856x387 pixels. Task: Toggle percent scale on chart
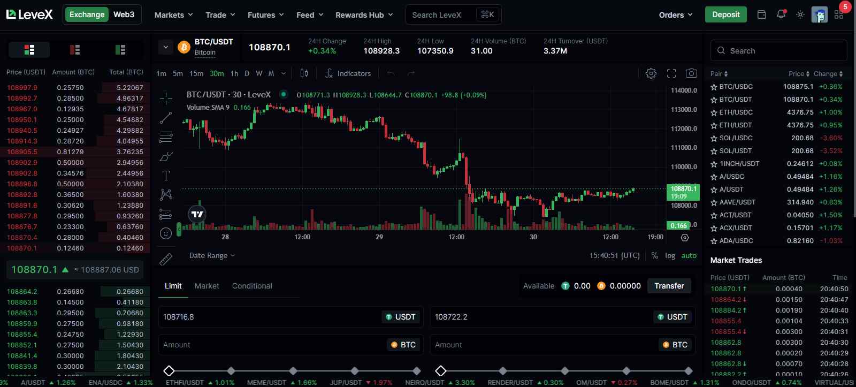point(655,255)
